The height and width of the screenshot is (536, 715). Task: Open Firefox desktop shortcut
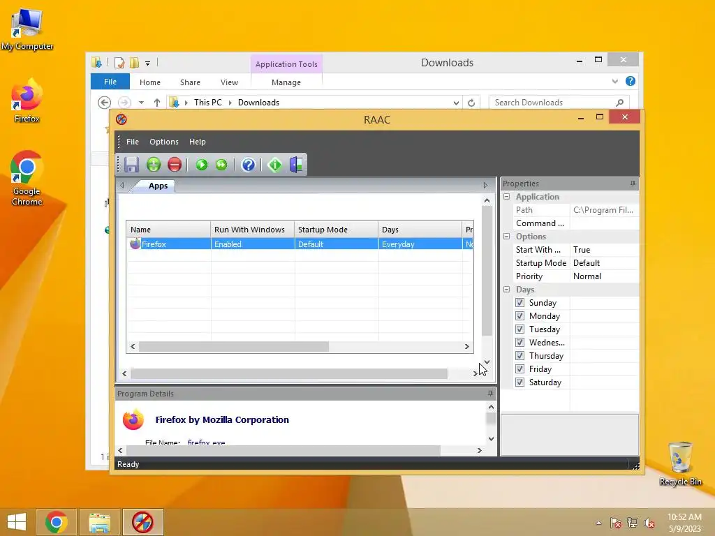[27, 101]
